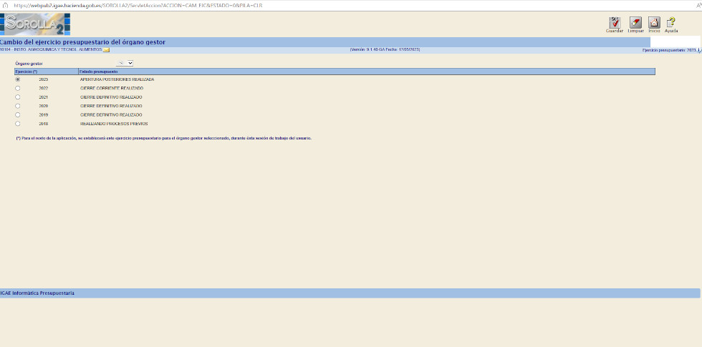
Task: Open the Ayuda help icon
Action: tap(671, 23)
